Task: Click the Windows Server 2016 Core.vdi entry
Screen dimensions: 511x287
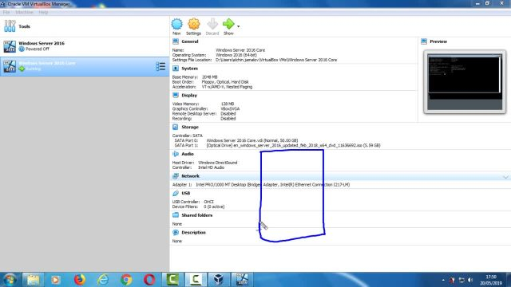Action: [x=252, y=140]
